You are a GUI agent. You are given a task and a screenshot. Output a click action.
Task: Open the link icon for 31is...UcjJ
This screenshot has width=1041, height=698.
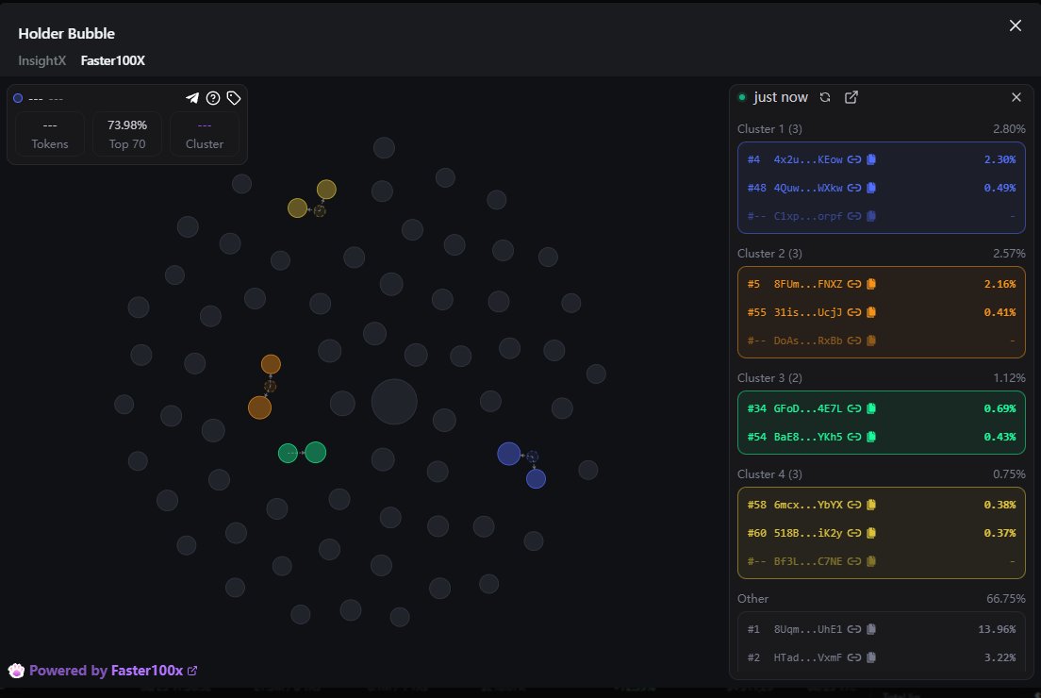click(854, 312)
